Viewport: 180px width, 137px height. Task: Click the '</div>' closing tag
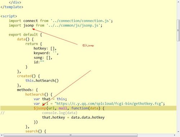tap(15, 2)
